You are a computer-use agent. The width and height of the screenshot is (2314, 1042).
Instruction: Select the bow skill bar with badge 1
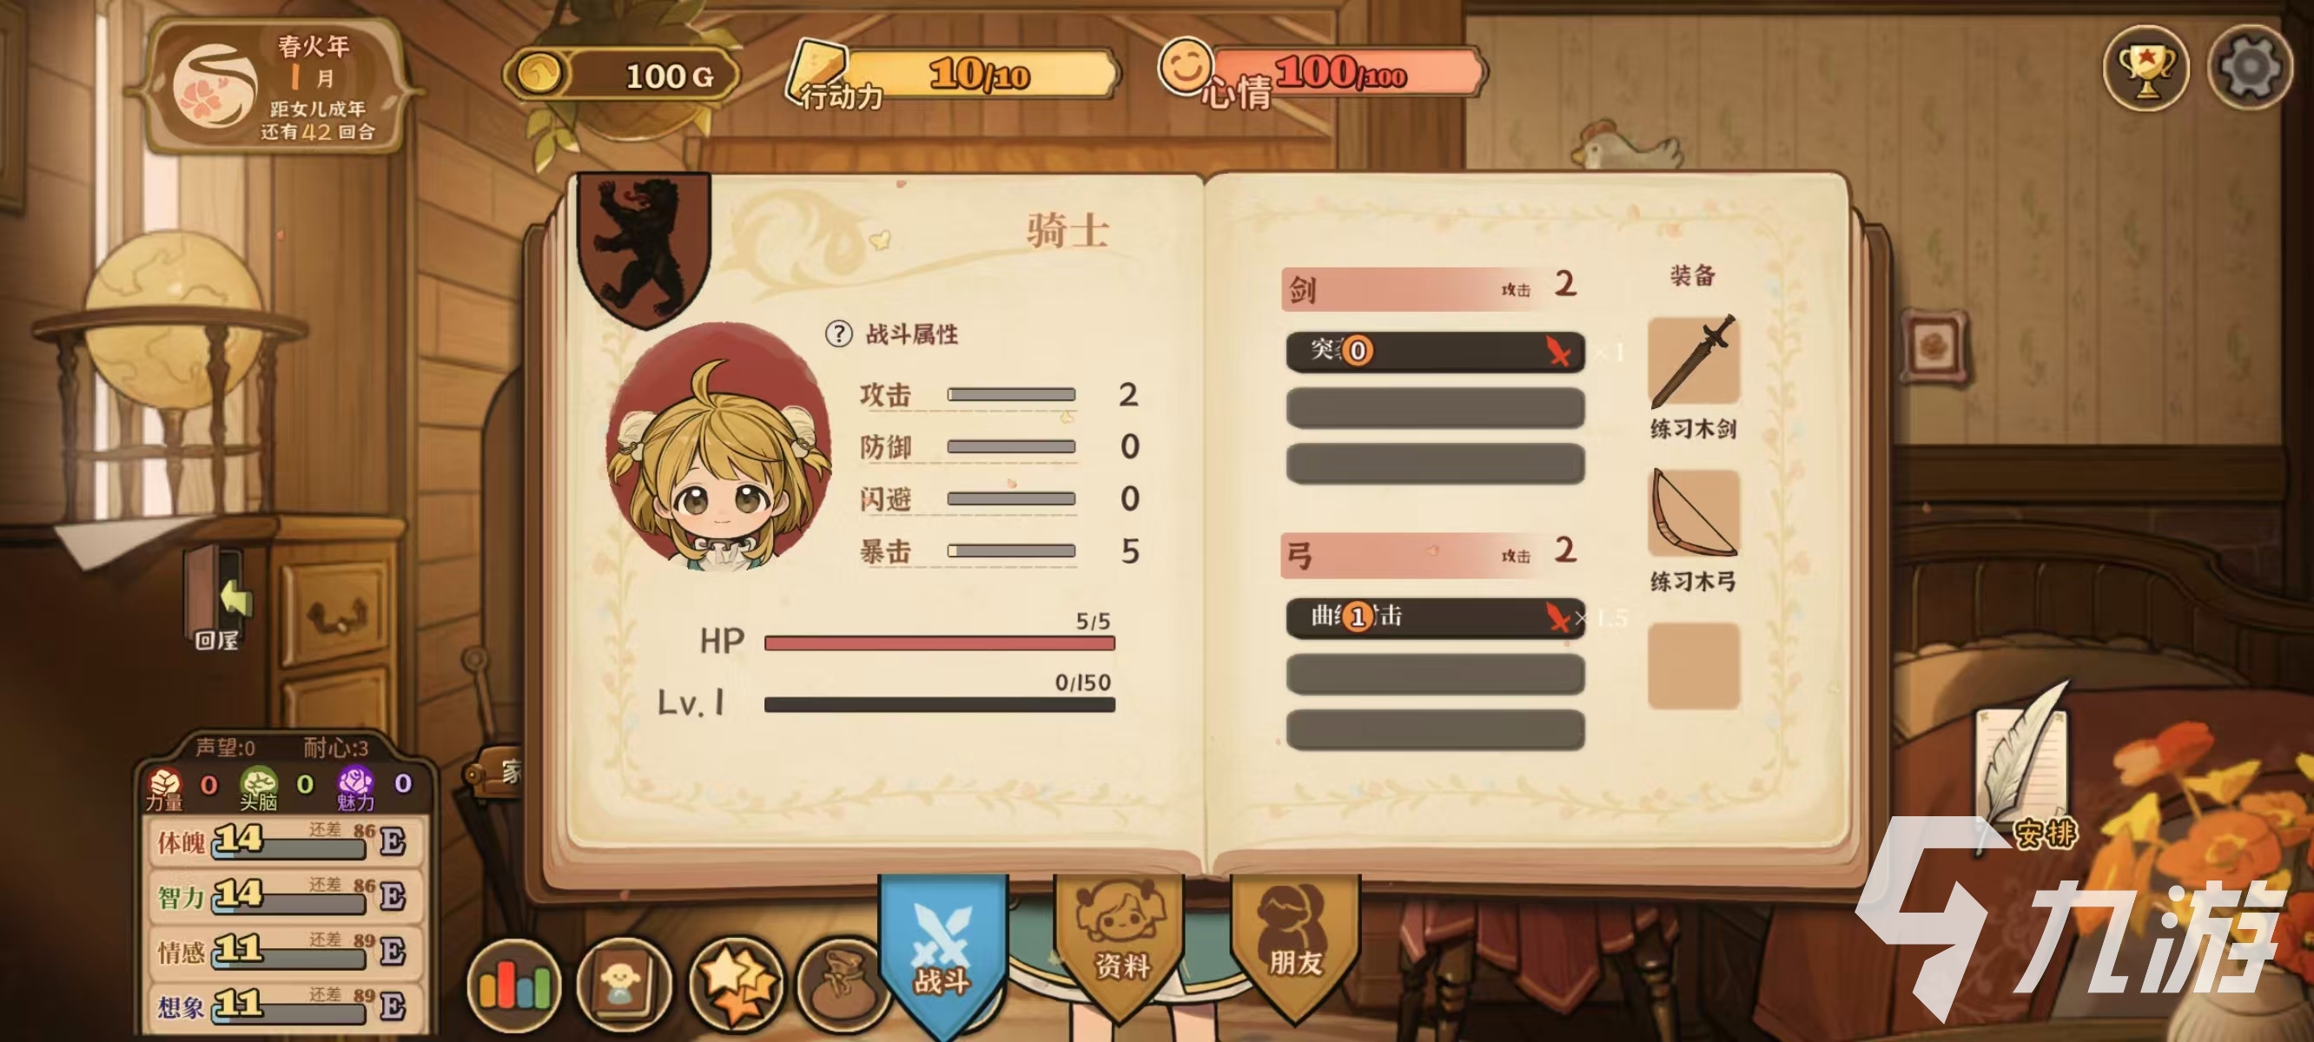[1435, 617]
